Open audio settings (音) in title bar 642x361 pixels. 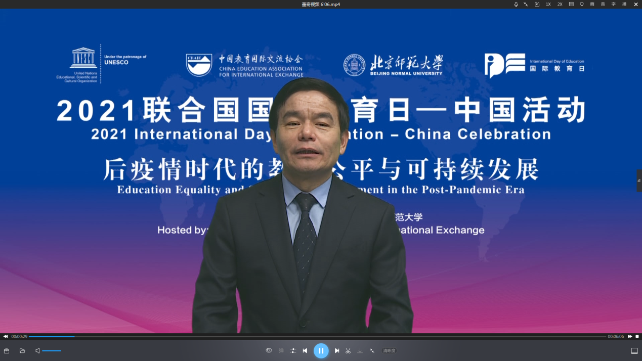click(x=603, y=5)
